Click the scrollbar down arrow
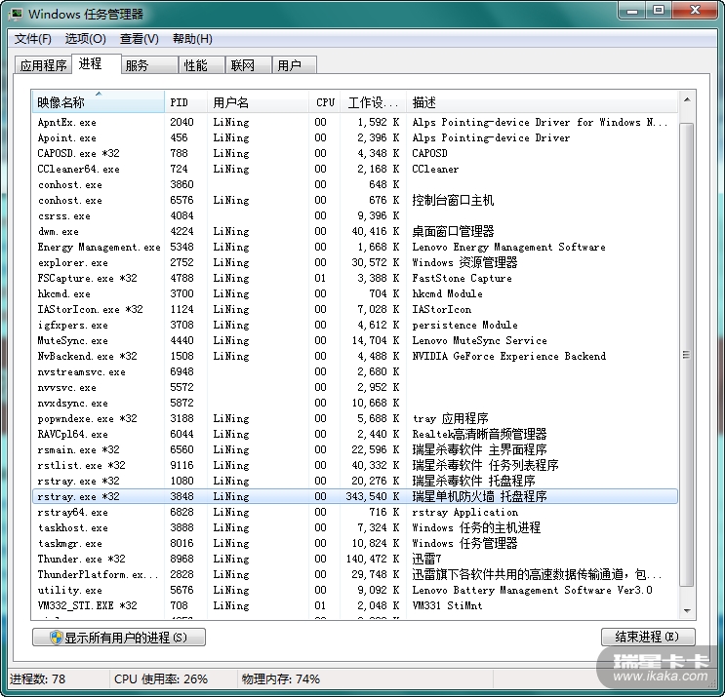 [x=687, y=610]
